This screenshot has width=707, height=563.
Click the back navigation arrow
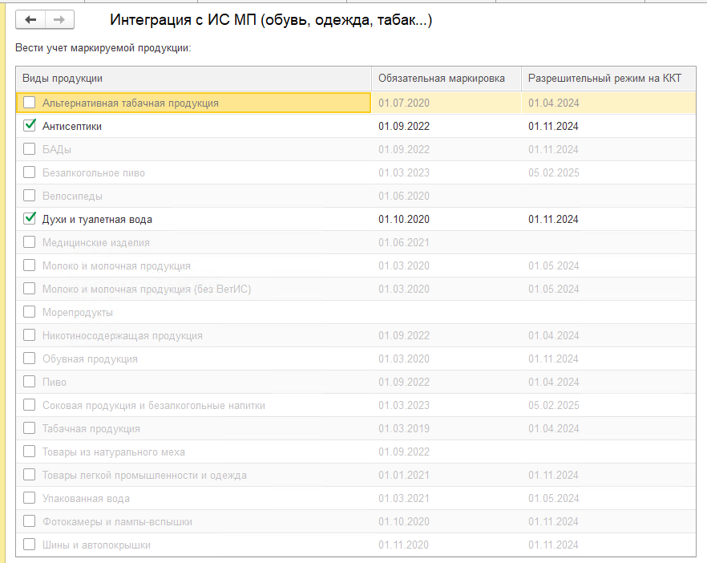pyautogui.click(x=31, y=19)
